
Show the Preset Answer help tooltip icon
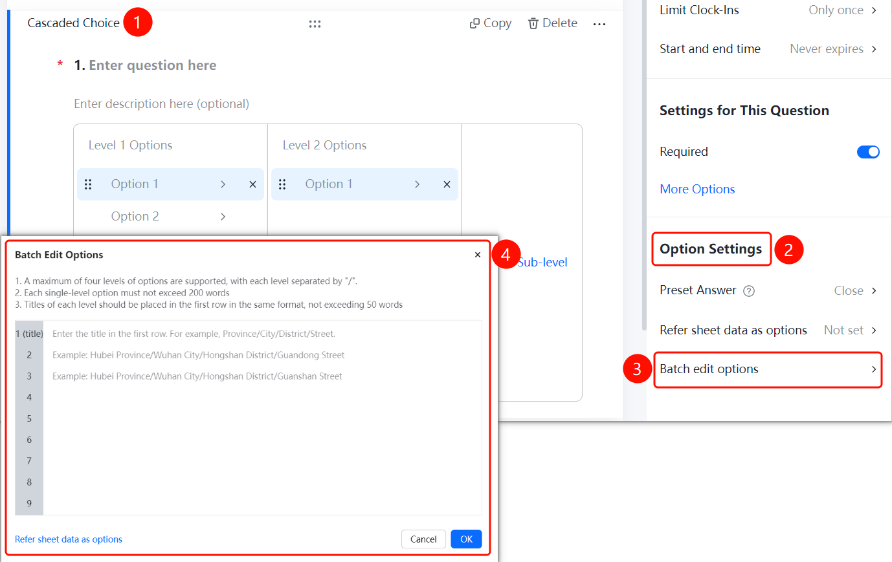pos(749,291)
